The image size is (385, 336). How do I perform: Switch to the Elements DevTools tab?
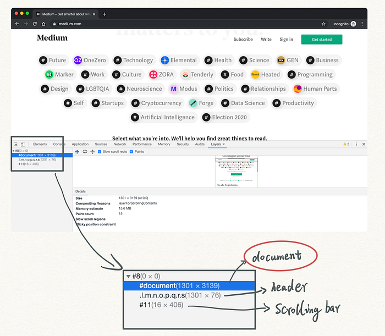[40, 144]
